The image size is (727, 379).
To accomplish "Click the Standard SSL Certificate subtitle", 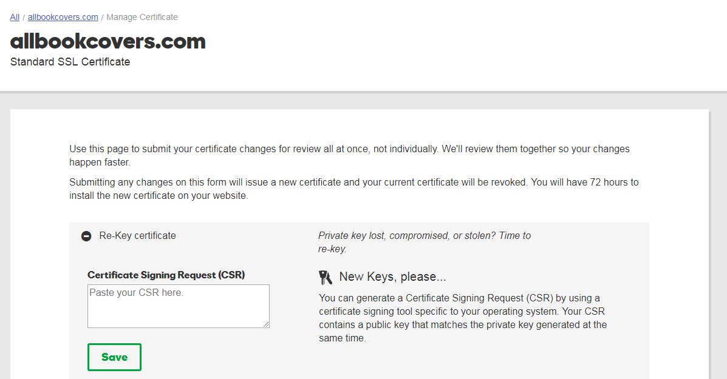I will point(70,62).
